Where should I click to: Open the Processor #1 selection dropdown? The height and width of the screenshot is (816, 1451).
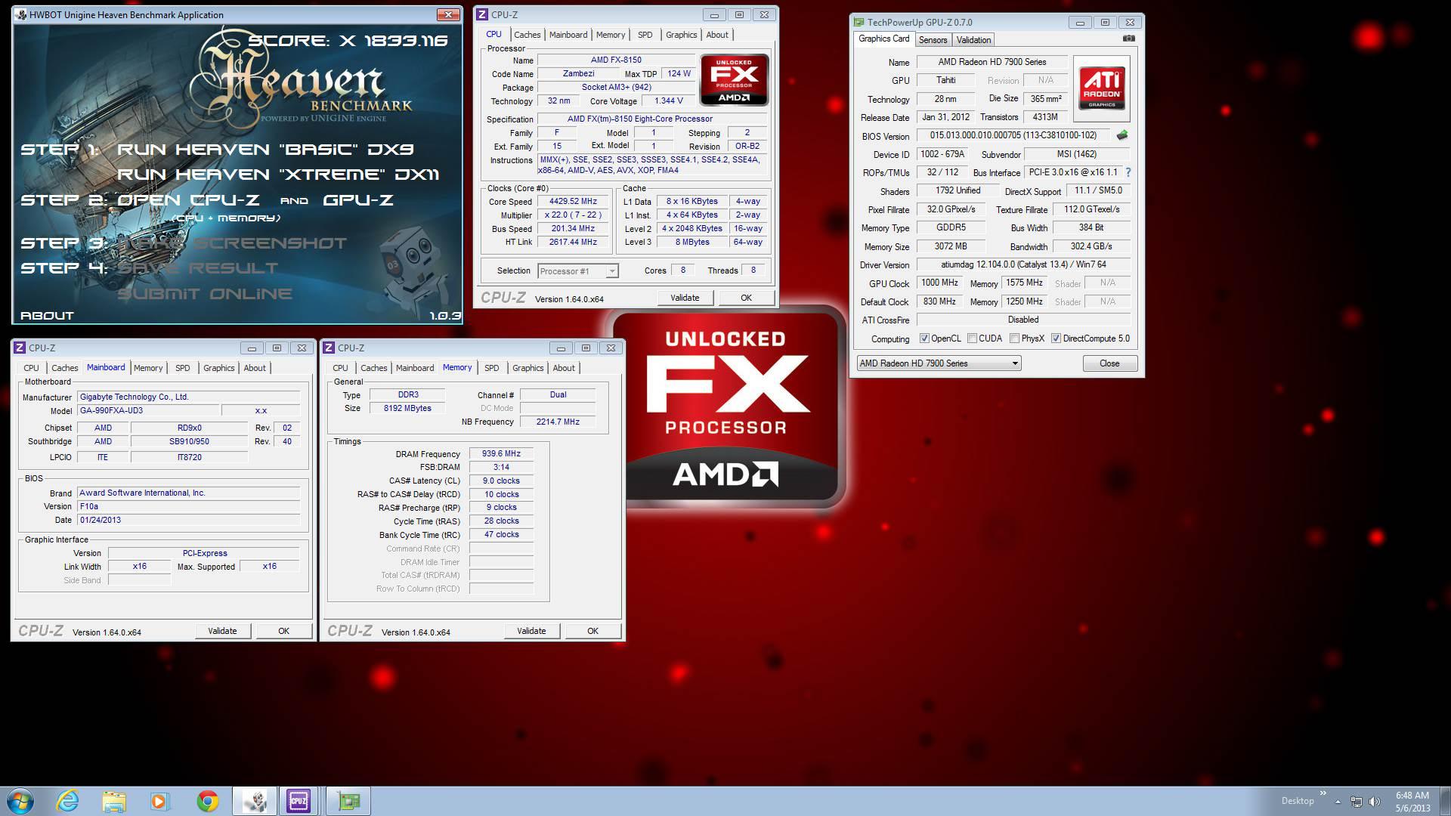[578, 270]
